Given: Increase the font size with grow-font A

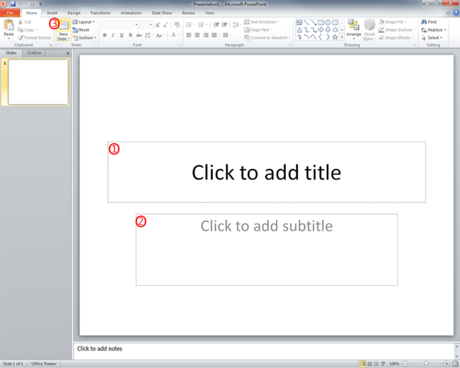Looking at the screenshot, I should [158, 25].
